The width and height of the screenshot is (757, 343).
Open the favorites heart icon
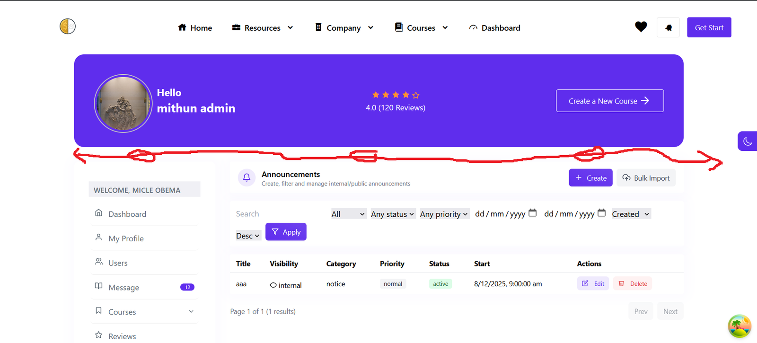point(641,27)
